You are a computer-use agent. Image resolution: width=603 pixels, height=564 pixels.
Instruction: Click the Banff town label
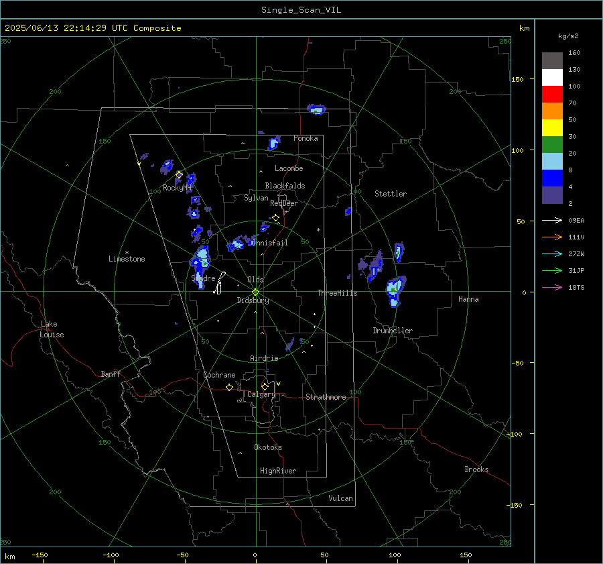point(111,374)
